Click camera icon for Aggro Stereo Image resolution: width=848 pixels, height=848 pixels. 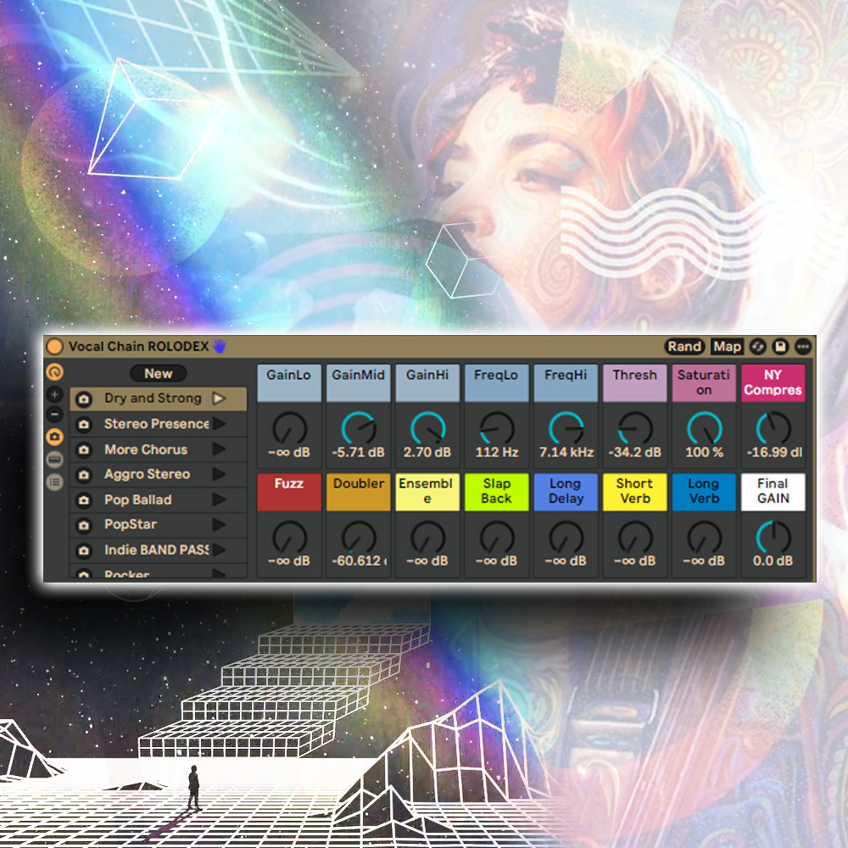tap(84, 475)
